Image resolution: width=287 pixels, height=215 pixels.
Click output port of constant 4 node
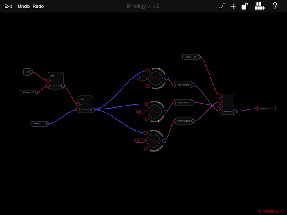pos(31,72)
